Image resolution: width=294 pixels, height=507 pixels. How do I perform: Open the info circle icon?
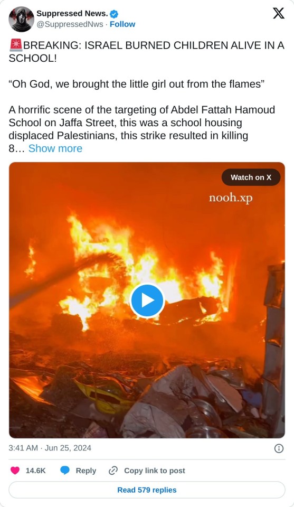pyautogui.click(x=279, y=448)
